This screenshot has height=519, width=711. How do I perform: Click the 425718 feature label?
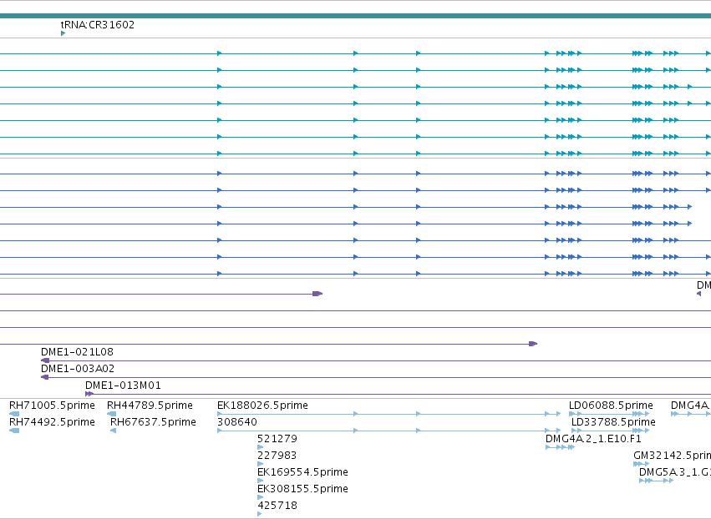coord(277,506)
